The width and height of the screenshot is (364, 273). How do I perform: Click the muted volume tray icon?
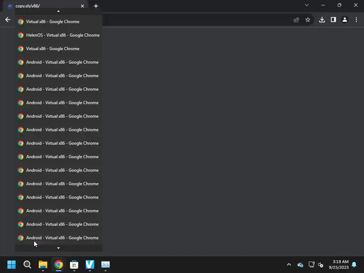point(321,264)
